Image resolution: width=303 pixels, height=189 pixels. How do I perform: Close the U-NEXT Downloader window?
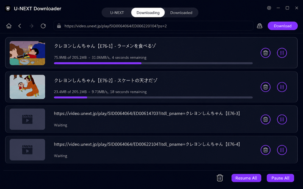[x=297, y=8]
